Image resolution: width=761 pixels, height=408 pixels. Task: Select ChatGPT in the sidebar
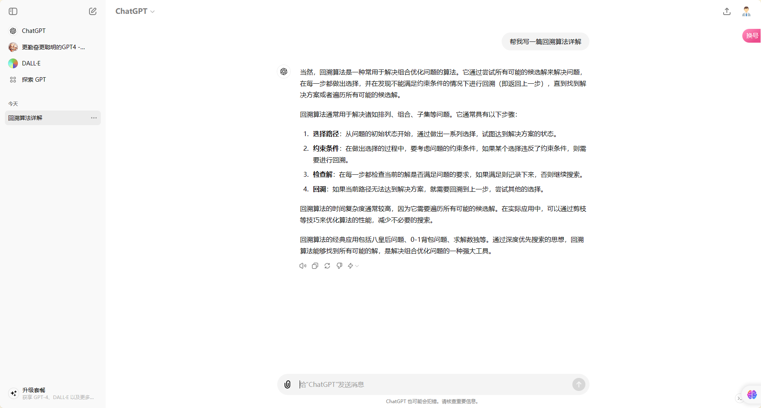[x=33, y=31]
